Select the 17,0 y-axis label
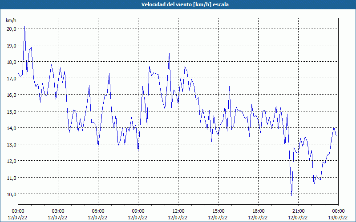The width and height of the screenshot is (356, 222). click(x=12, y=79)
